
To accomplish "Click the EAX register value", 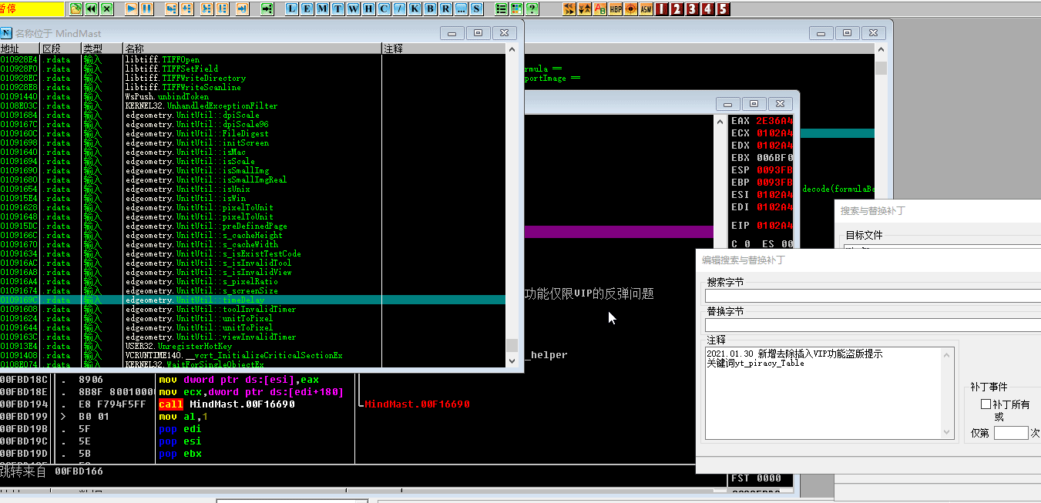I will tap(774, 121).
